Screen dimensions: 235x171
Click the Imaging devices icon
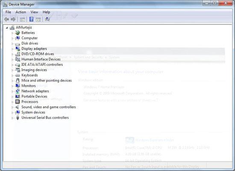(x=18, y=70)
